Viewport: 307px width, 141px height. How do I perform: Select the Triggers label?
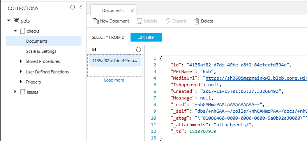point(33,82)
